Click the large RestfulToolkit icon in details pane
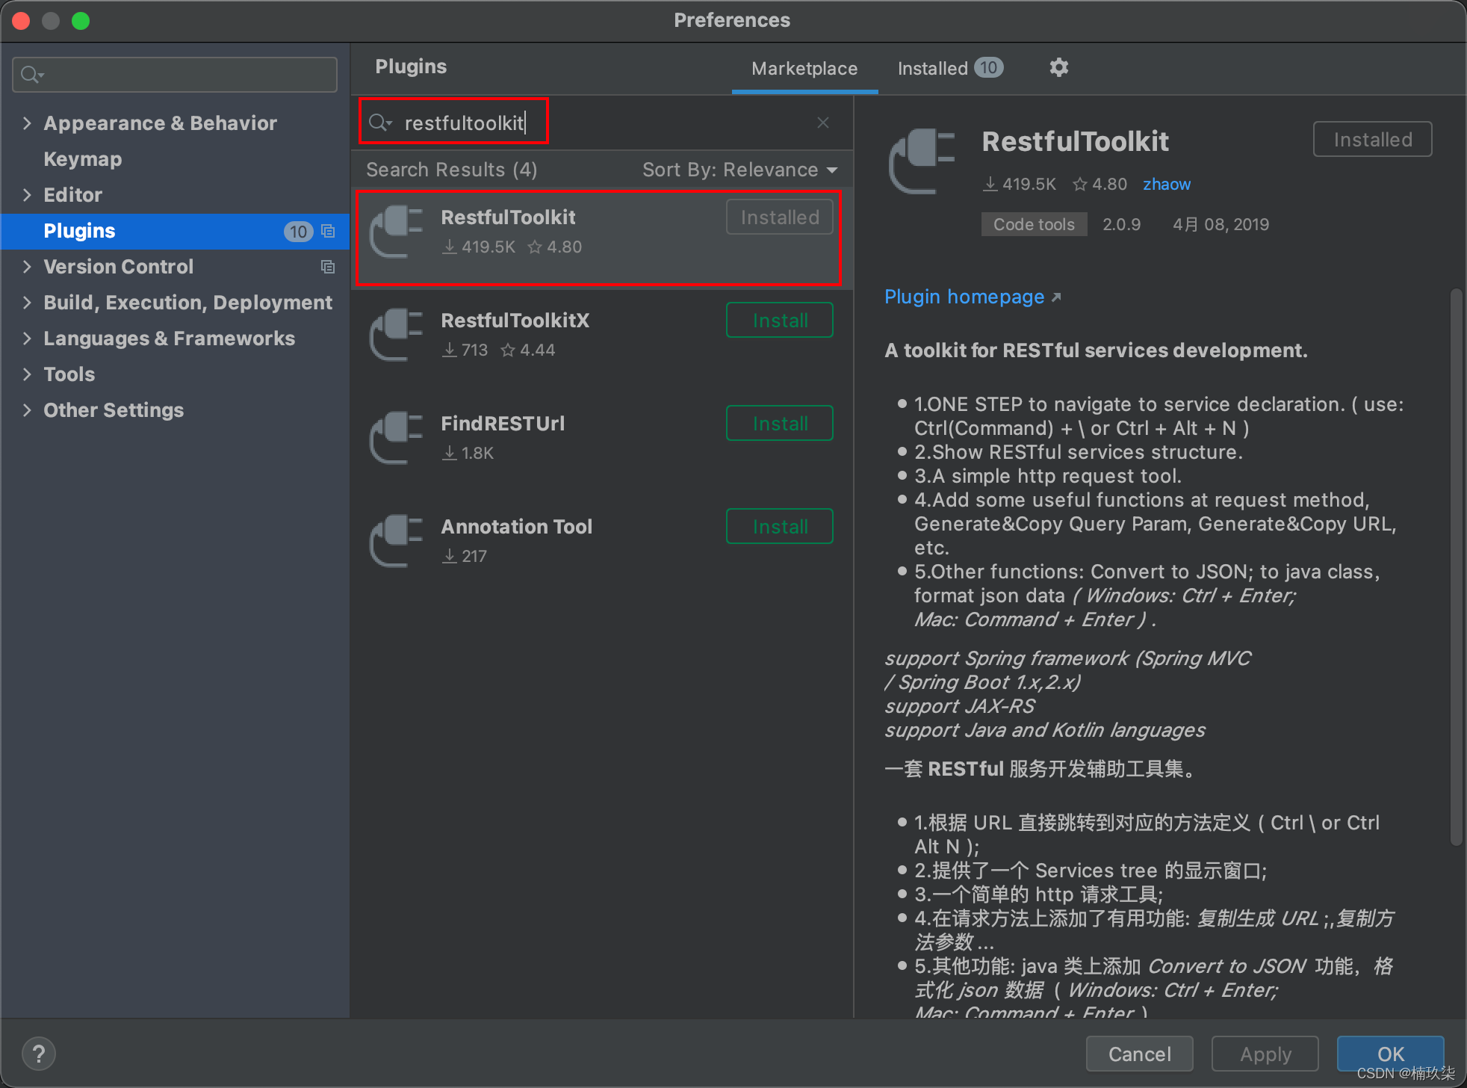The image size is (1467, 1088). point(922,161)
